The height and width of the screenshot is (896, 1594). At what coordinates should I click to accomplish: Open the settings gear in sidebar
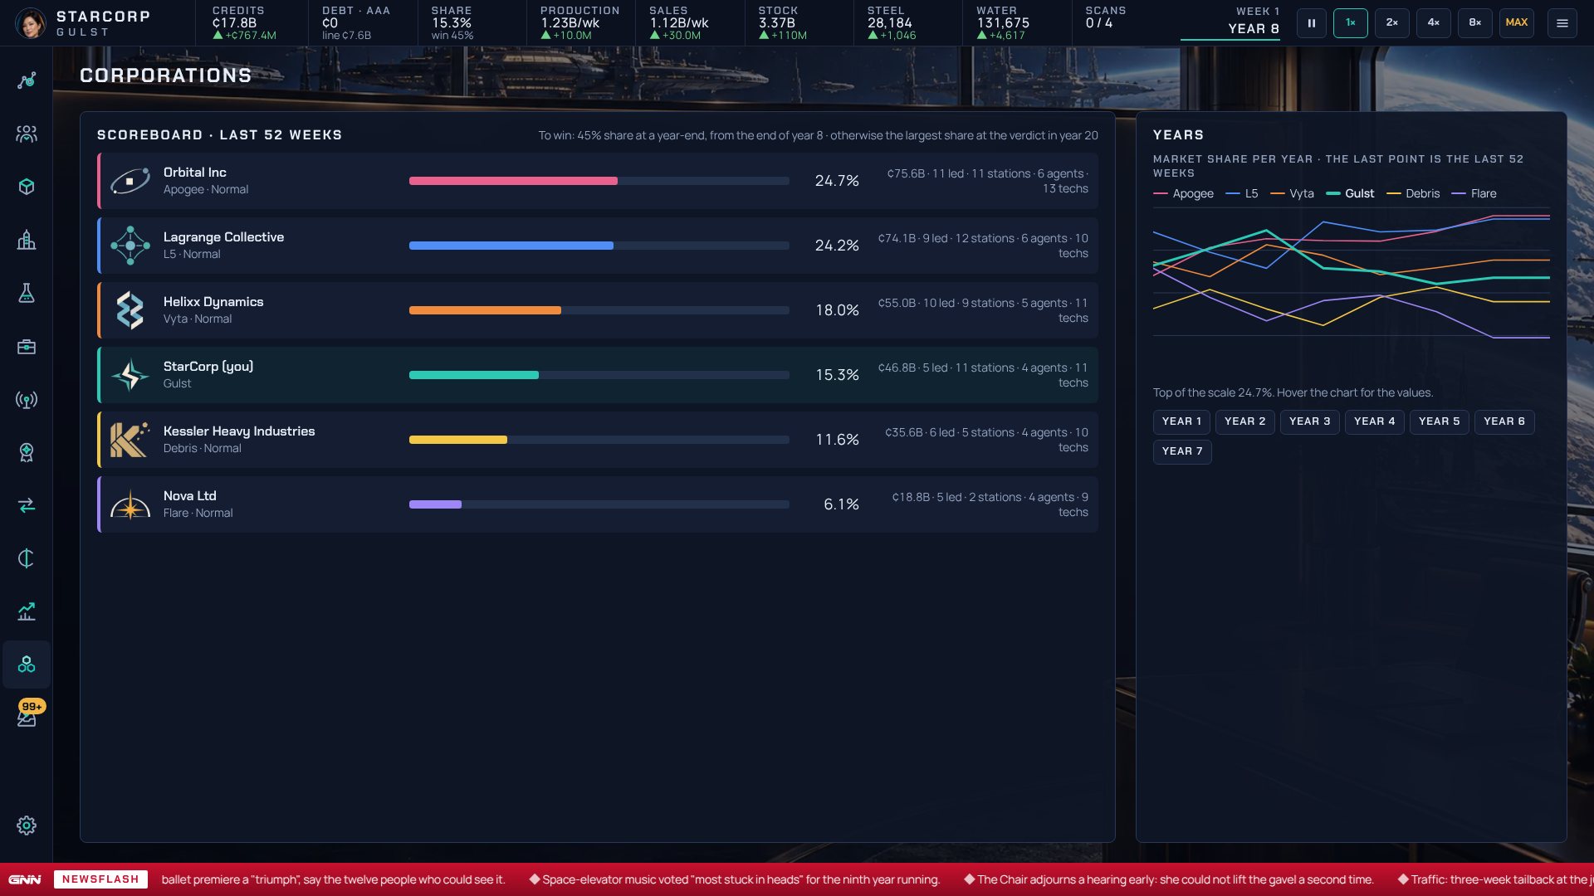coord(27,825)
